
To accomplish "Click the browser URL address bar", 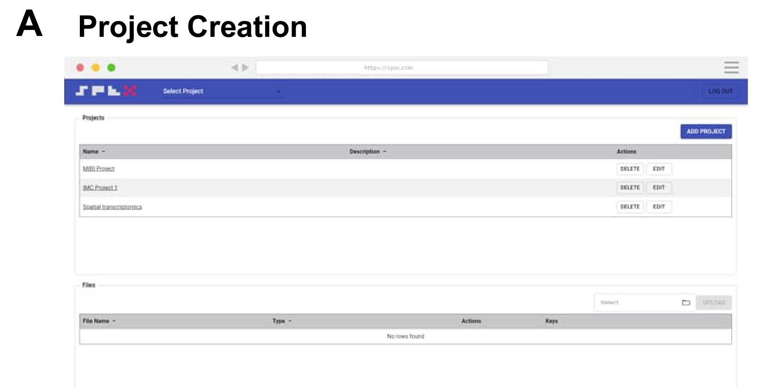I will pyautogui.click(x=401, y=67).
